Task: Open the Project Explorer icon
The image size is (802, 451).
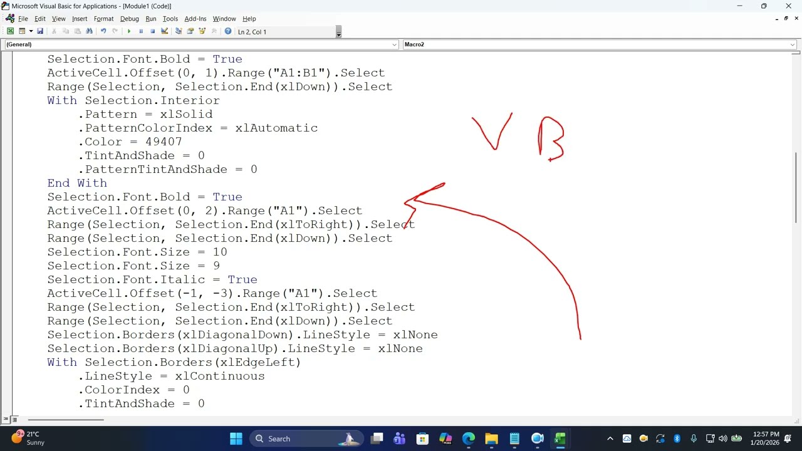Action: [x=179, y=31]
